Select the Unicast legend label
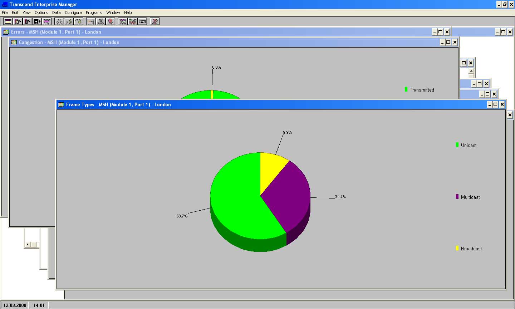 (469, 145)
